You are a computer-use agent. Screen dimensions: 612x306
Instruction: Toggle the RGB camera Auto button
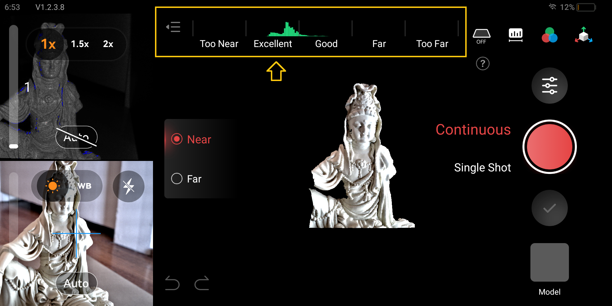tap(76, 283)
